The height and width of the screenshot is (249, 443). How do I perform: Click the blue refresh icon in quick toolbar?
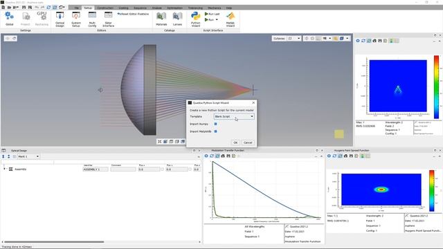point(48,8)
